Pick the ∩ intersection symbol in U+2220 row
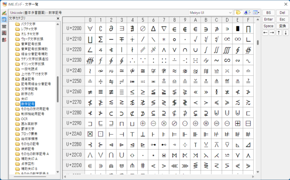 [185, 50]
